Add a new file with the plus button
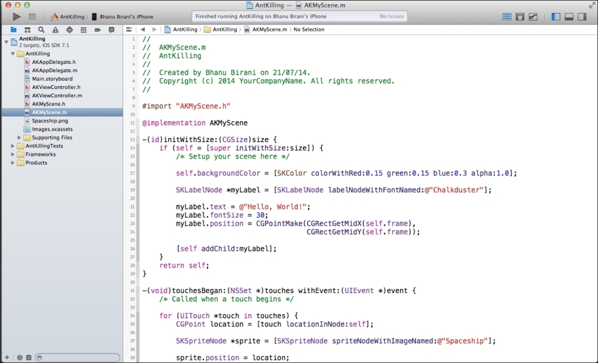The height and width of the screenshot is (363, 598). (x=7, y=357)
